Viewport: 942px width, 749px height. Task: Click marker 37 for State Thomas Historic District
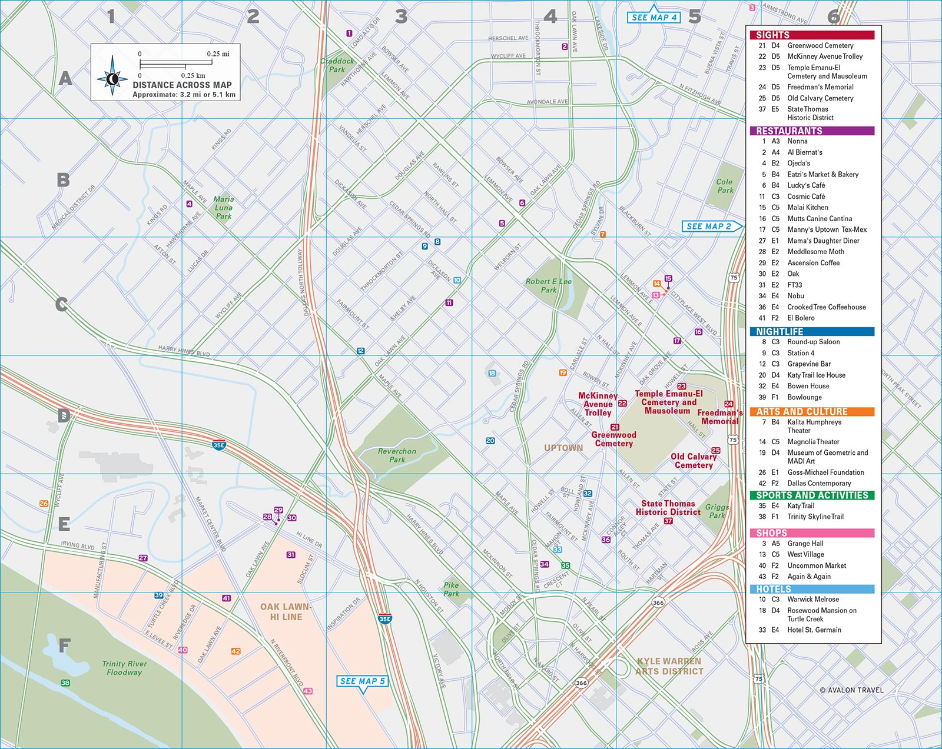click(x=668, y=521)
